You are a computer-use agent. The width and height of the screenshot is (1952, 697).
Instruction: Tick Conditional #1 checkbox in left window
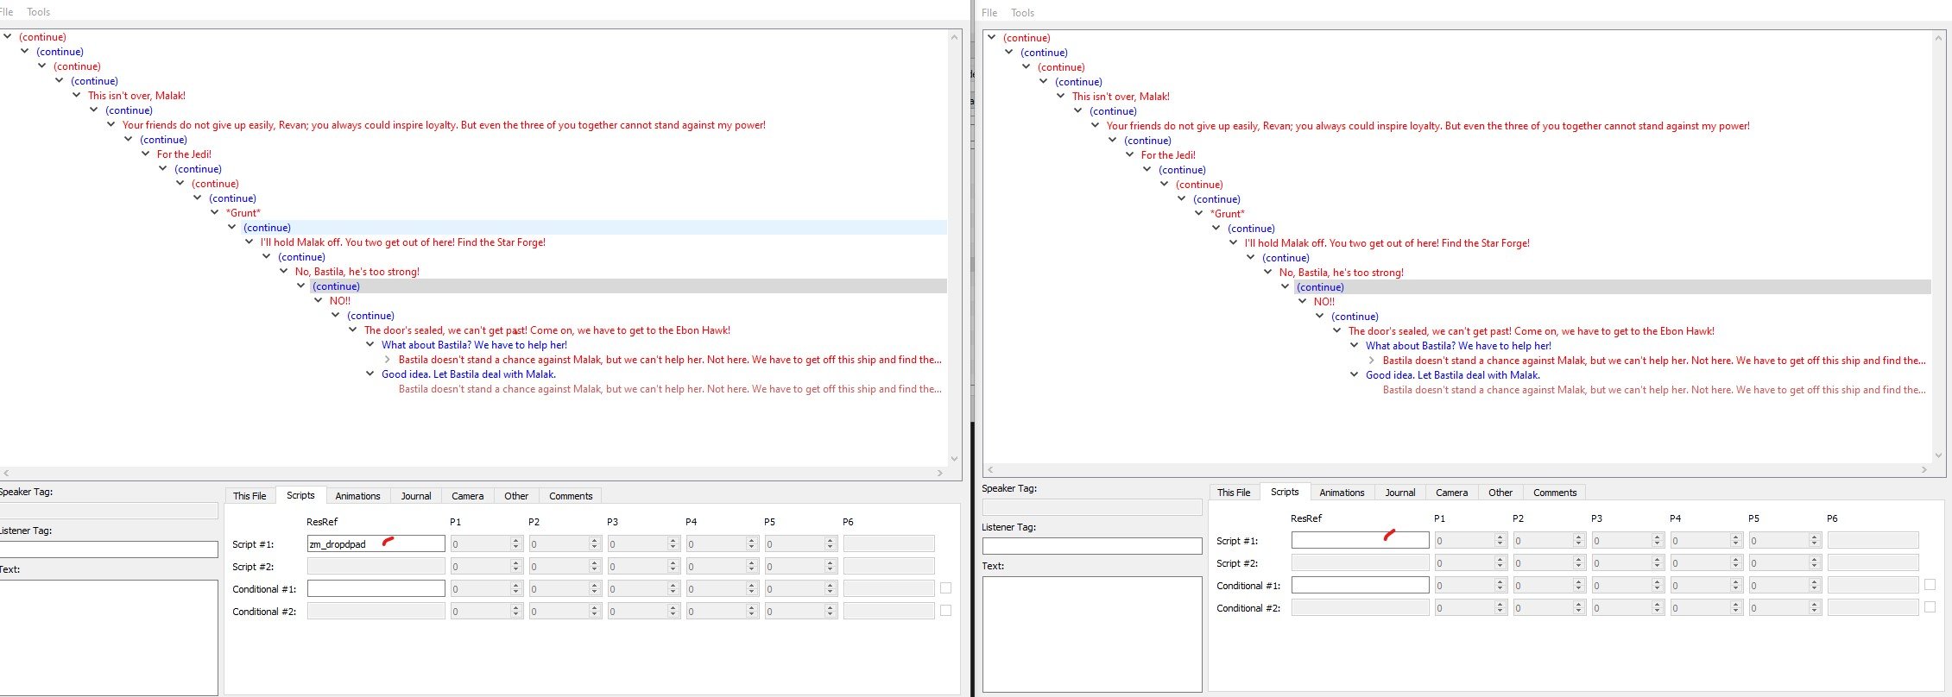tap(946, 588)
